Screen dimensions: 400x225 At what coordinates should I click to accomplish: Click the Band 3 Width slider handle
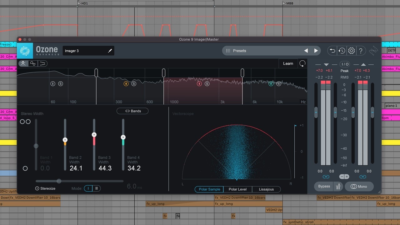tap(94, 135)
